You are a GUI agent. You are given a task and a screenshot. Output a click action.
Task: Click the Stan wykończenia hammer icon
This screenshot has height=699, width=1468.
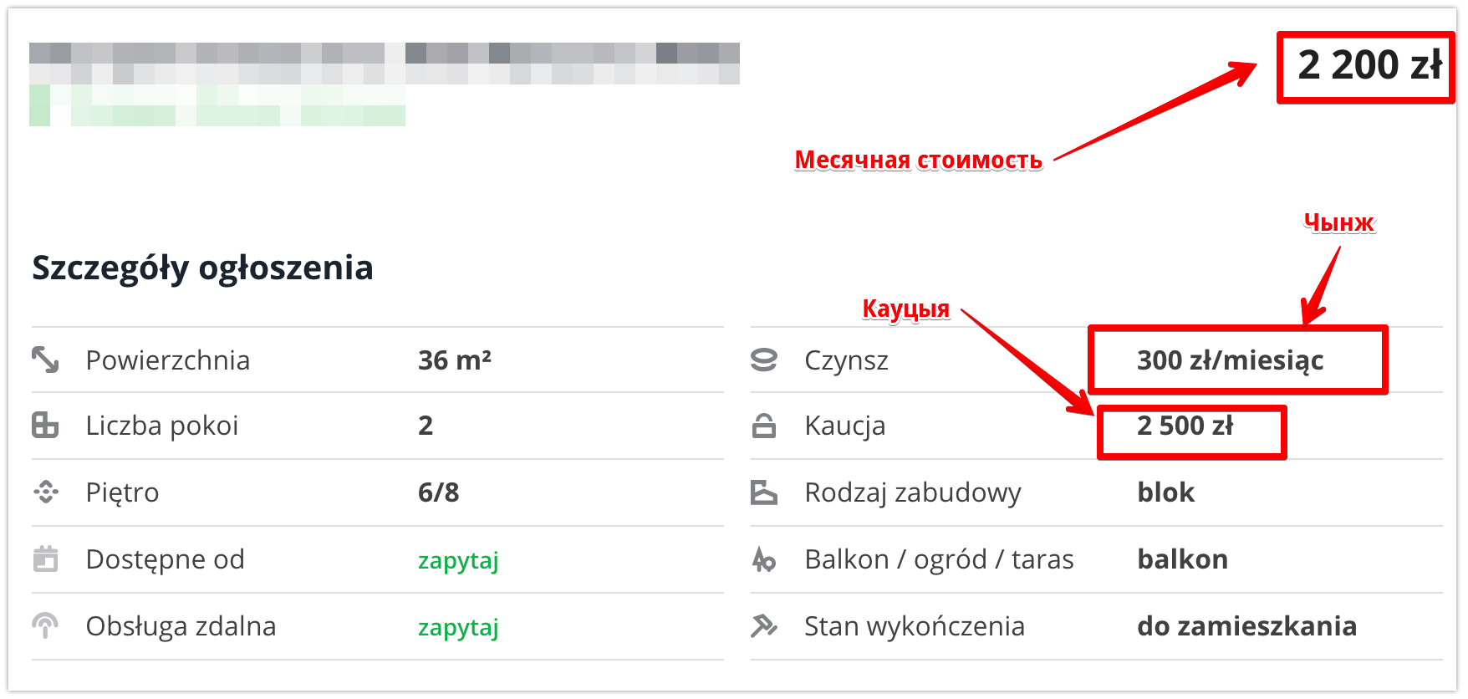pos(764,625)
